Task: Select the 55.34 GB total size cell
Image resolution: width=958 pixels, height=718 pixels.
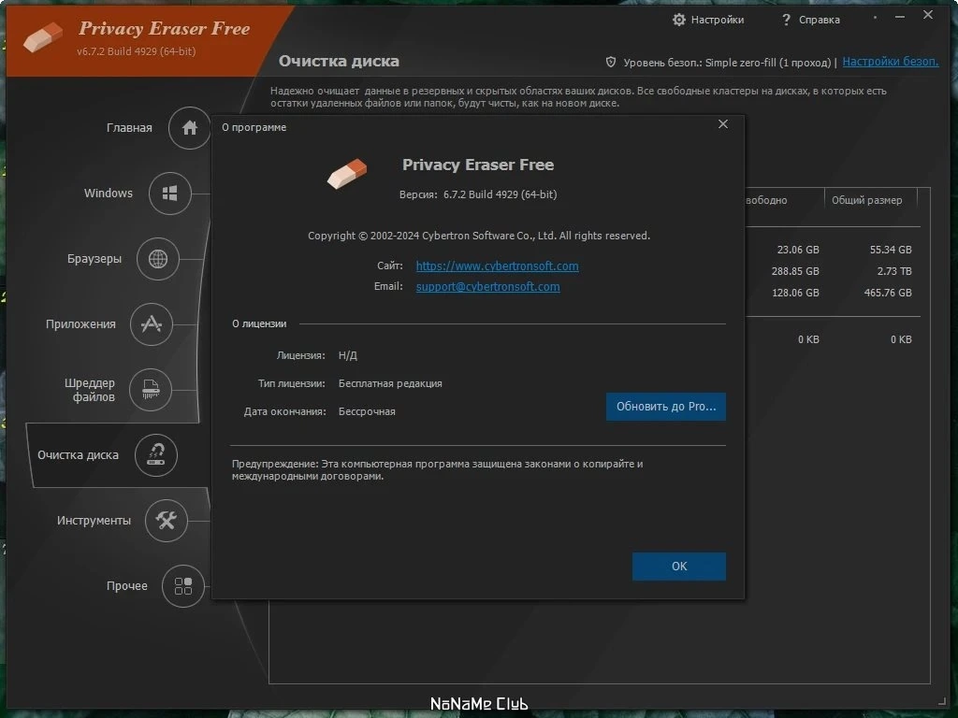Action: tap(891, 250)
